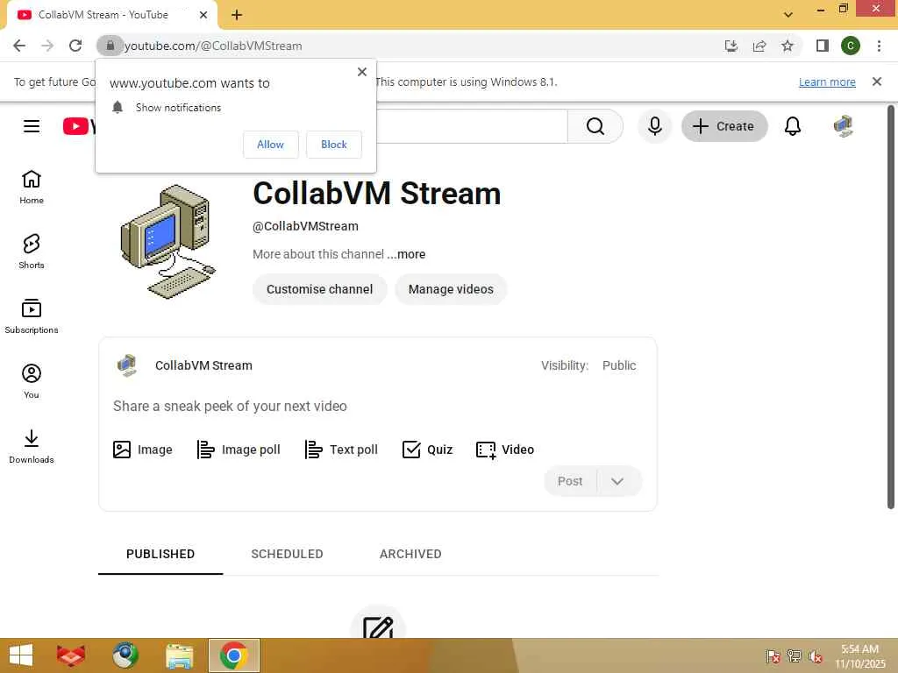
Task: Toggle the Chrome side panel
Action: click(x=823, y=46)
